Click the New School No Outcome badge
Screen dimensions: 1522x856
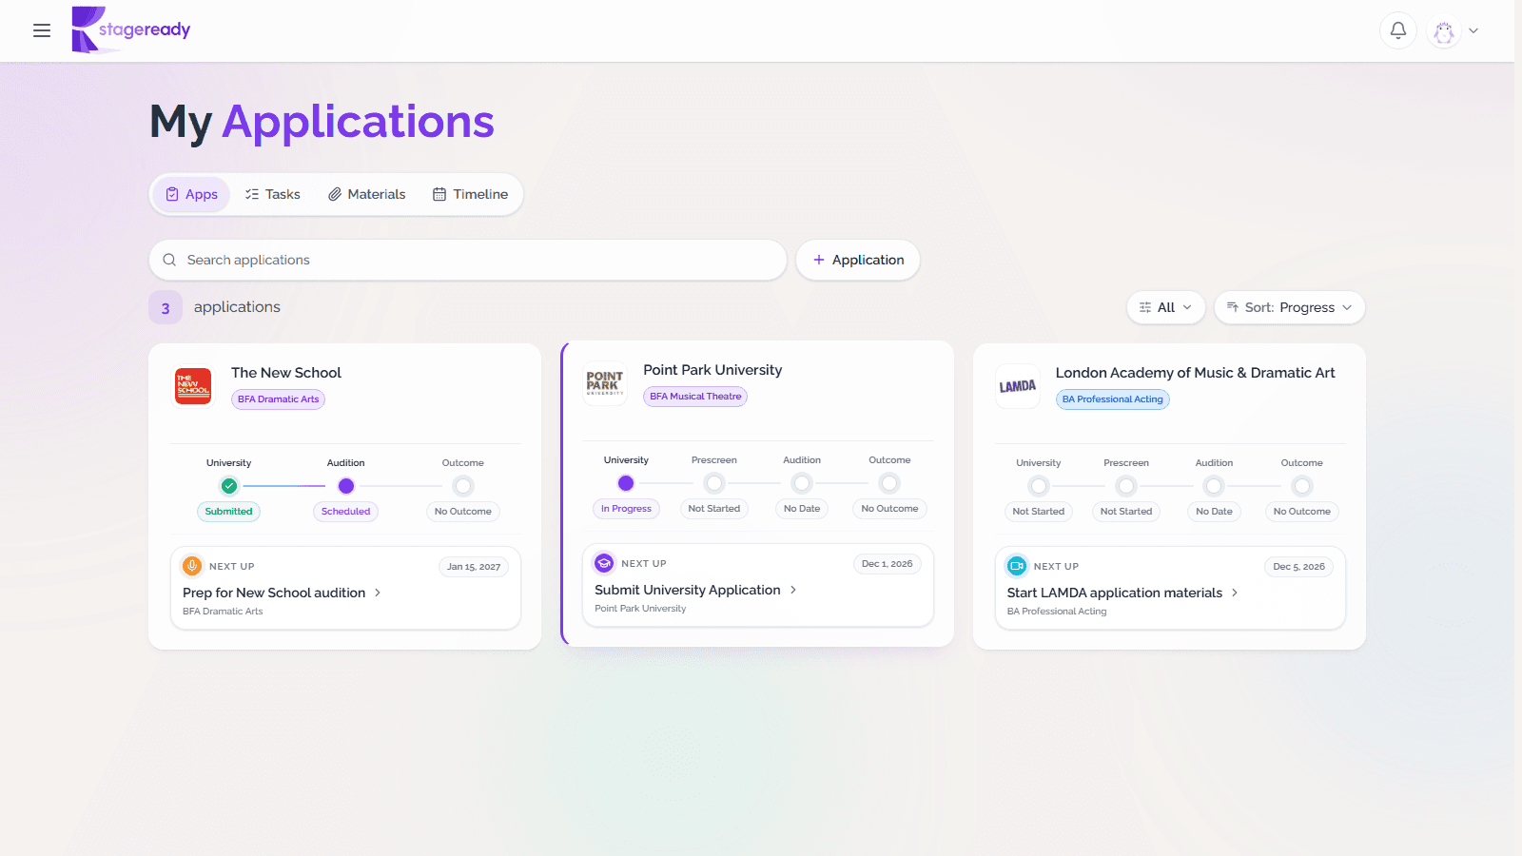coord(463,512)
